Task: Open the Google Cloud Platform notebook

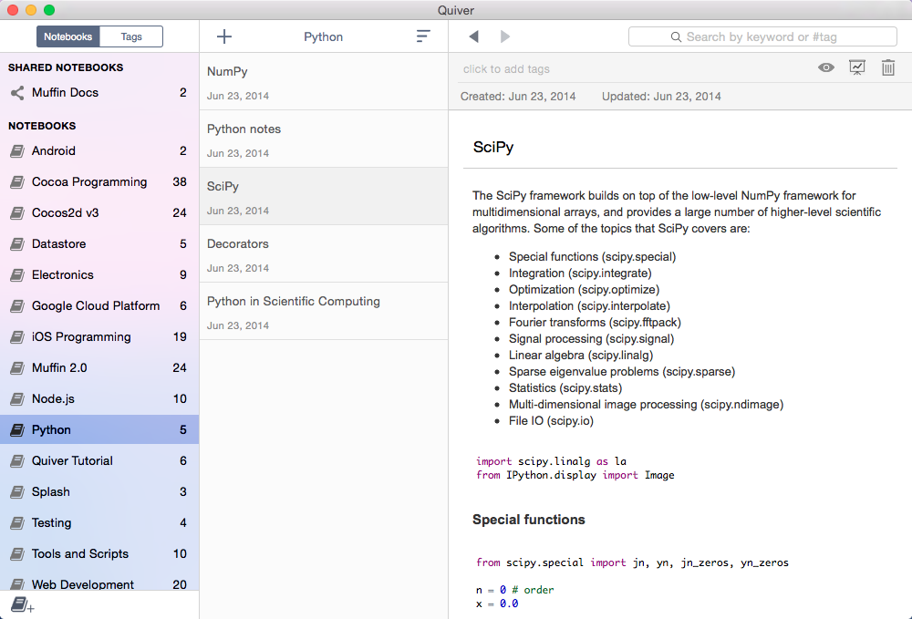Action: pos(96,306)
